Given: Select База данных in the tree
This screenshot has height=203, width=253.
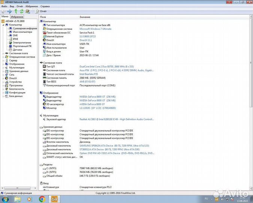Looking at the screenshot, I should coord(16,96).
